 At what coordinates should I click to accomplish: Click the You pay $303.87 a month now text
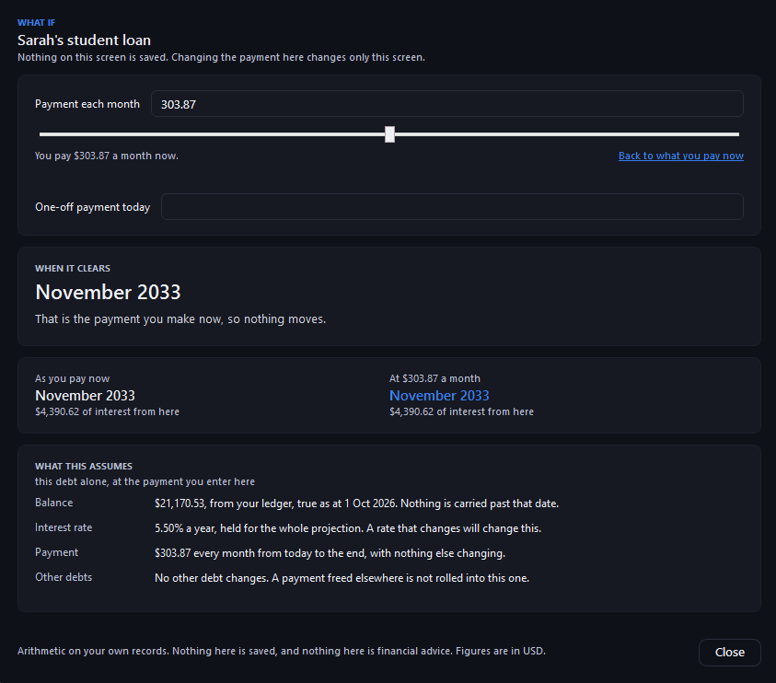pos(107,156)
